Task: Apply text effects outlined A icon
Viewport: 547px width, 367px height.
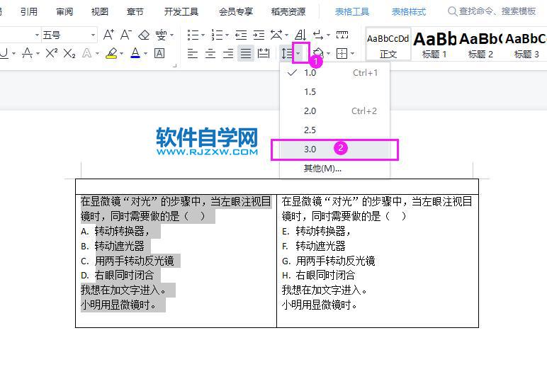Action: [x=87, y=53]
